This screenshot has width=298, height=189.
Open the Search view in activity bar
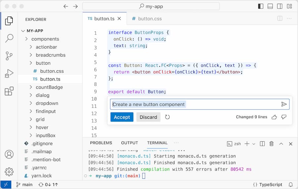tap(9, 38)
